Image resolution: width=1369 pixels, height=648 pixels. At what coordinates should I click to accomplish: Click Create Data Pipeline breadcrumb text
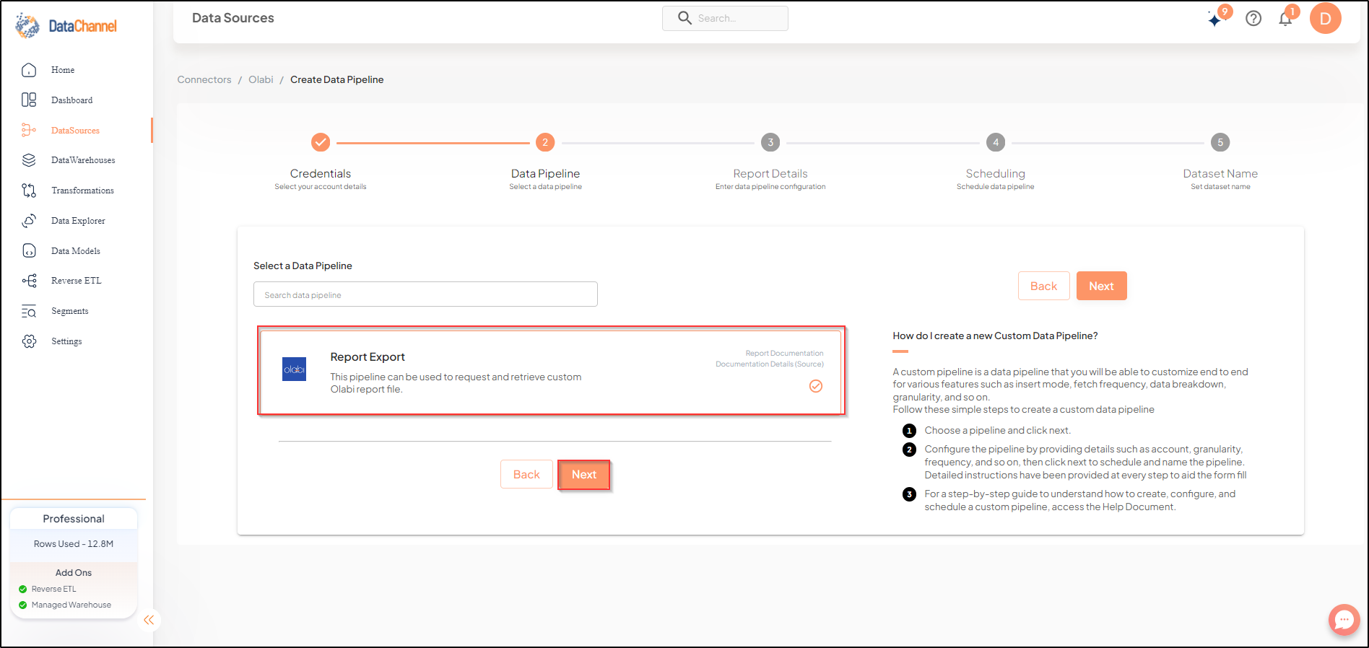(x=336, y=79)
